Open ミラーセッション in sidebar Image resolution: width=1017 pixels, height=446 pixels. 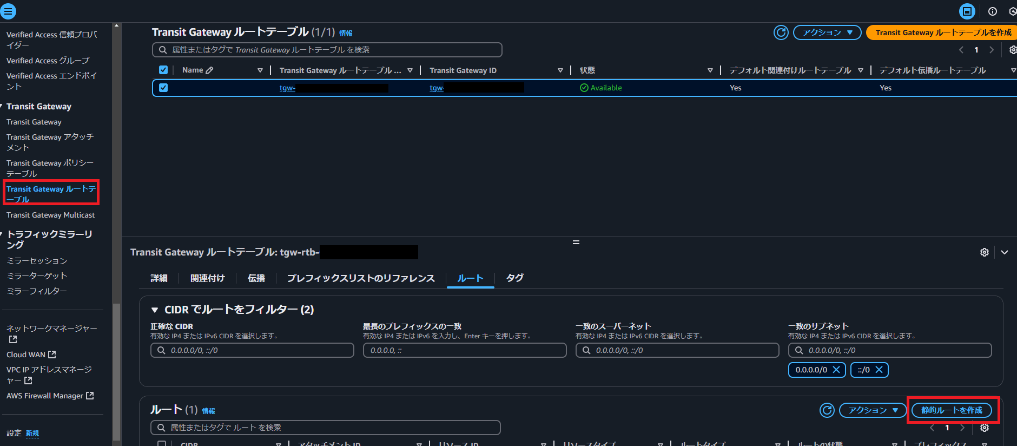(x=37, y=261)
